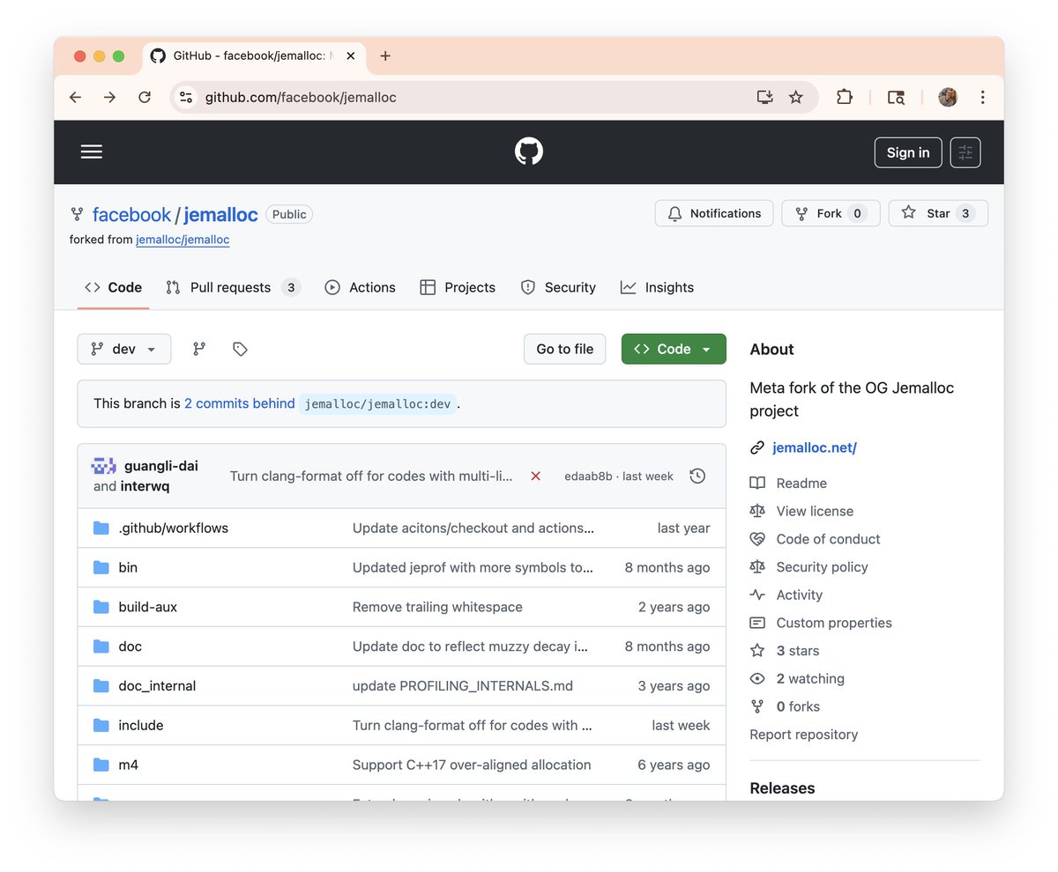Click the browser forward arrow
The width and height of the screenshot is (1058, 872).
click(109, 97)
